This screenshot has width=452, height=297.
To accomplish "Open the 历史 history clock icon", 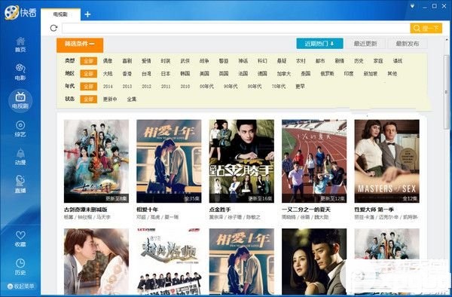I will point(20,267).
